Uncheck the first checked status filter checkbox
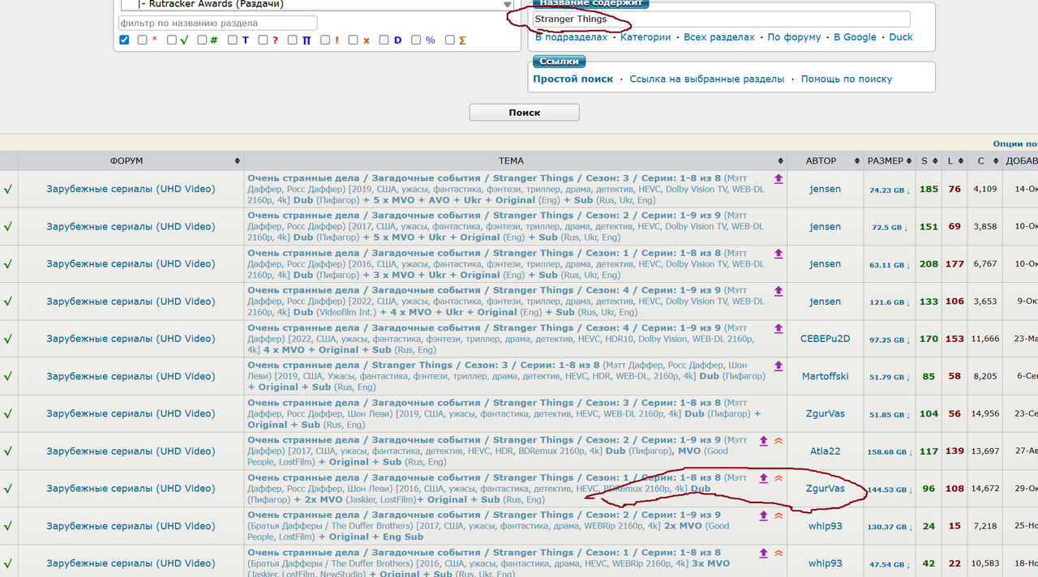The height and width of the screenshot is (577, 1038). 124,40
